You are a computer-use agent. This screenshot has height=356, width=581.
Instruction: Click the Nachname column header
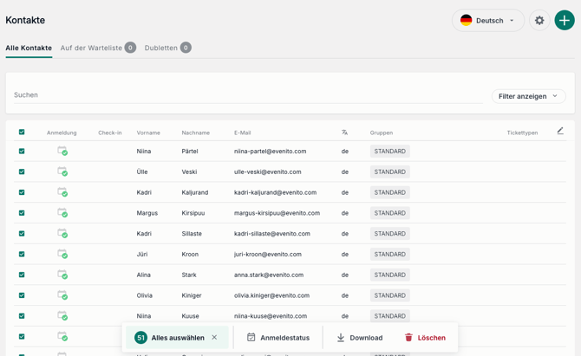tap(195, 133)
